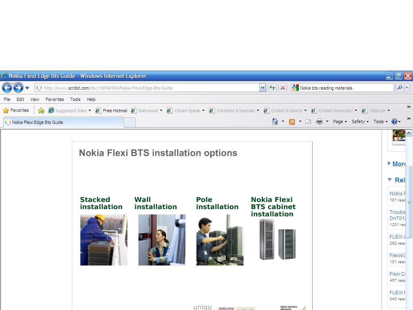413x310 pixels.
Task: Click the browser Forward arrow button
Action: pos(18,88)
